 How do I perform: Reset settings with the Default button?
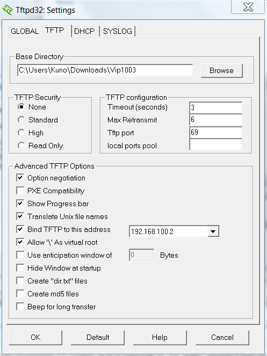(x=98, y=337)
